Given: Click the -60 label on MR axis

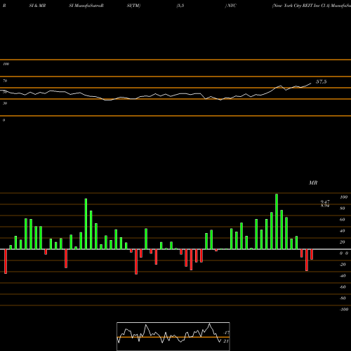Looking at the screenshot, I should point(343,287).
